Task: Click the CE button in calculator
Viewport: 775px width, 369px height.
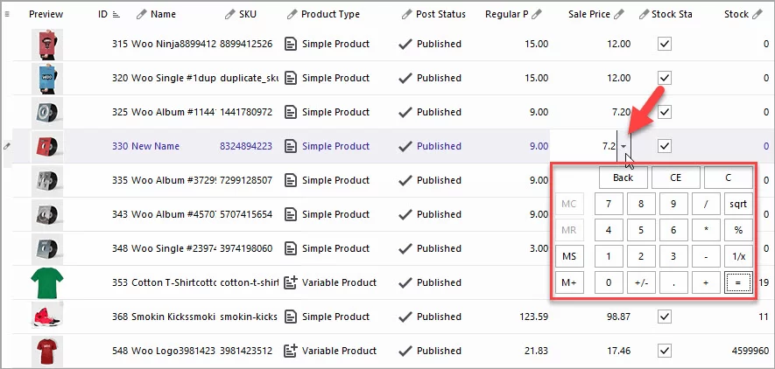Action: [675, 178]
